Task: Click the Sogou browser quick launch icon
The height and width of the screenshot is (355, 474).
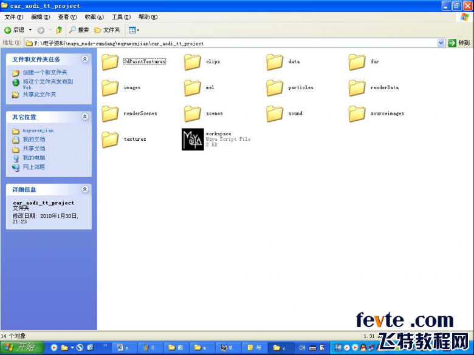Action: tap(80, 348)
